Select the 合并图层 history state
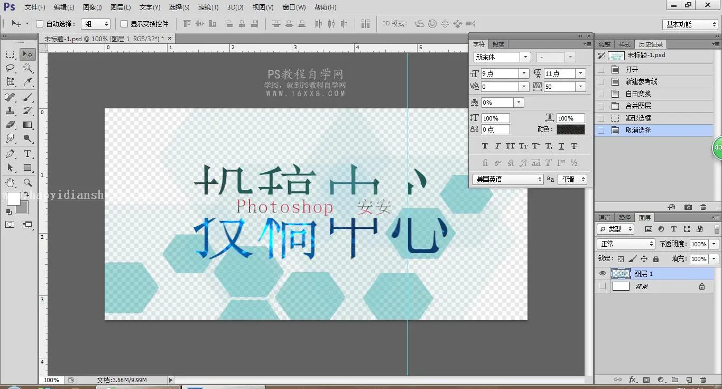722x389 pixels. [654, 106]
